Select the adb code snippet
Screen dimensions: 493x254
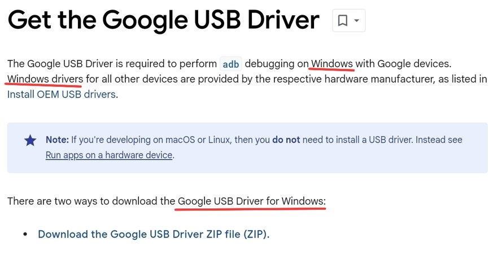point(231,64)
